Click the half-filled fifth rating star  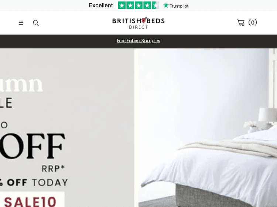155,5
